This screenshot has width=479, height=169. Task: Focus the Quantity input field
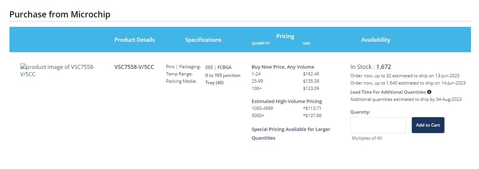(378, 125)
